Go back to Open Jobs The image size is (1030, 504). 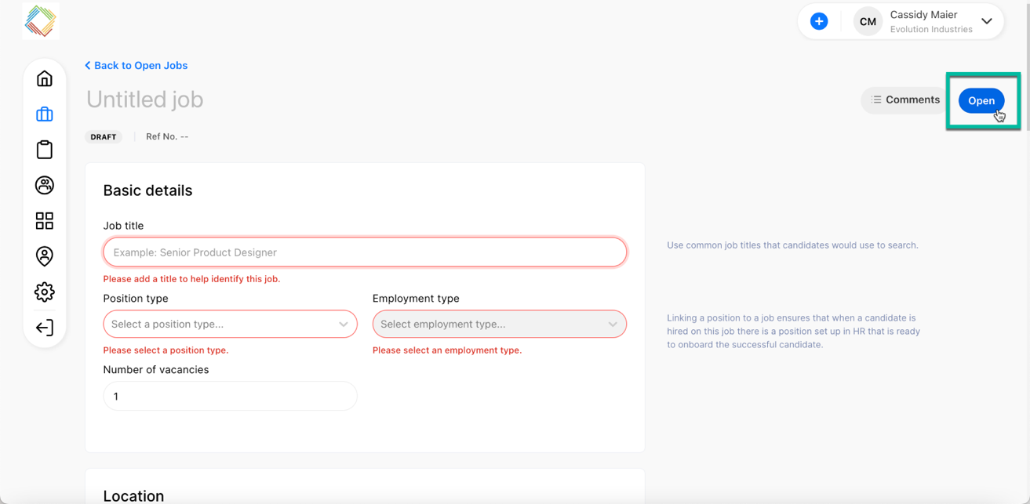136,65
